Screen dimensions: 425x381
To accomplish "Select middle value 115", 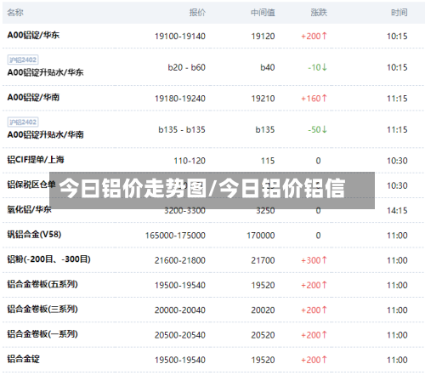I will point(268,161).
